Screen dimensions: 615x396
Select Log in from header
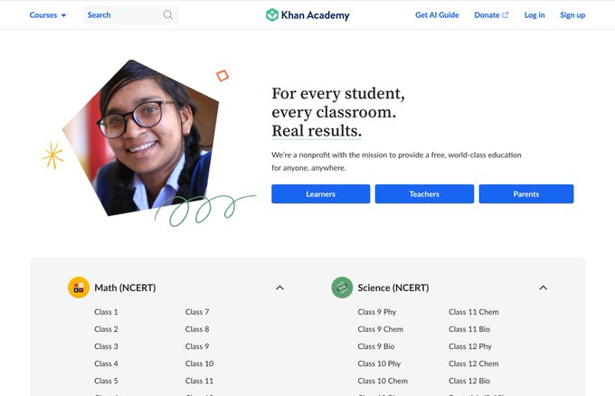[x=535, y=14]
